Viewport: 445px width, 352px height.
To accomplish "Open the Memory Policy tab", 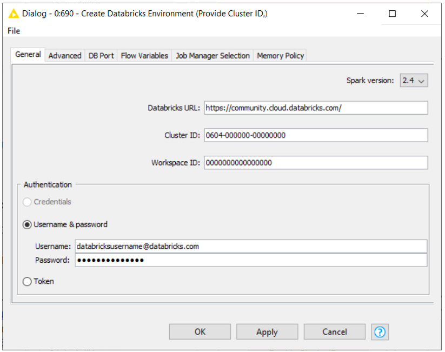I will click(x=281, y=56).
